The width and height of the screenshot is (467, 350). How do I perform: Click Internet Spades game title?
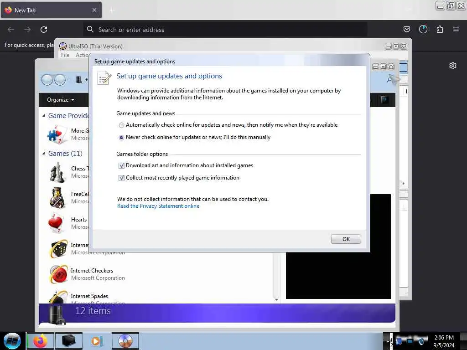[89, 296]
